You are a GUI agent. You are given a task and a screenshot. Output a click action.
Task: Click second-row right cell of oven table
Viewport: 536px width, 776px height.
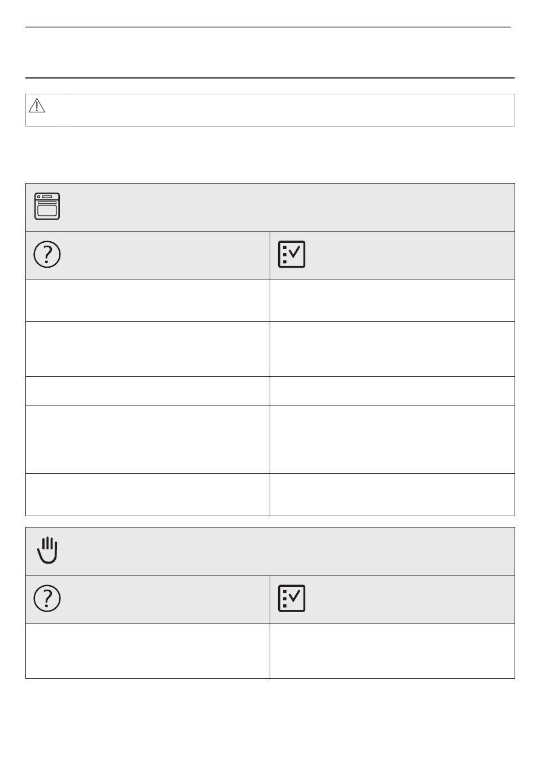click(393, 349)
